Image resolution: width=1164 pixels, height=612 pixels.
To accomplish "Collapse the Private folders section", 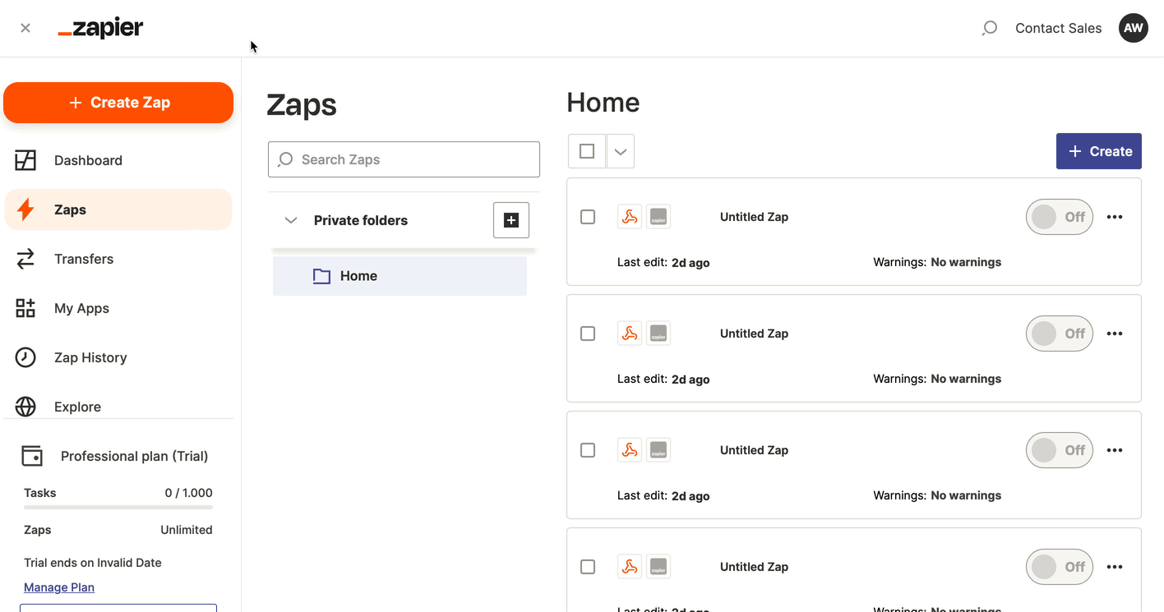I will pyautogui.click(x=291, y=220).
